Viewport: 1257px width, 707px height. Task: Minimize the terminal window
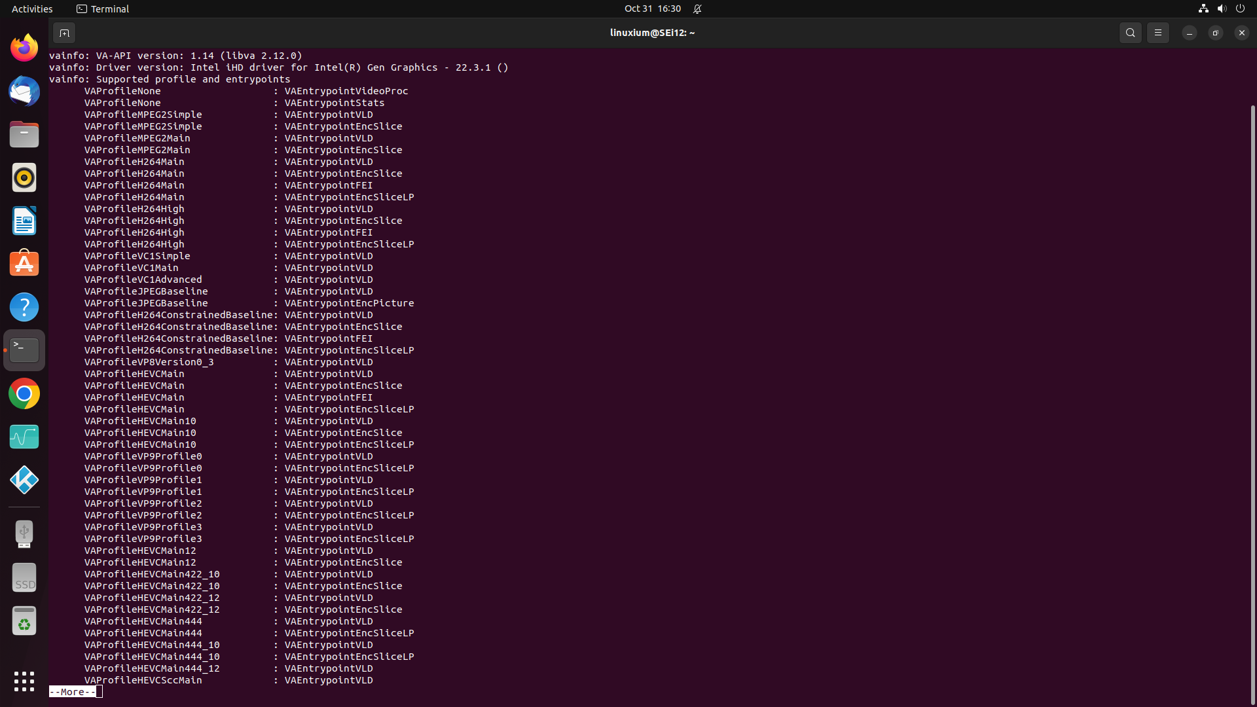(x=1189, y=33)
